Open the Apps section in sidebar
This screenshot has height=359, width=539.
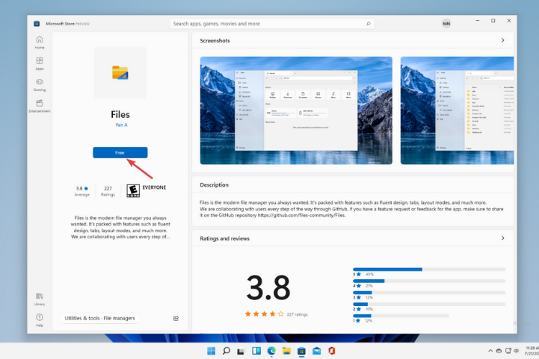(x=40, y=64)
